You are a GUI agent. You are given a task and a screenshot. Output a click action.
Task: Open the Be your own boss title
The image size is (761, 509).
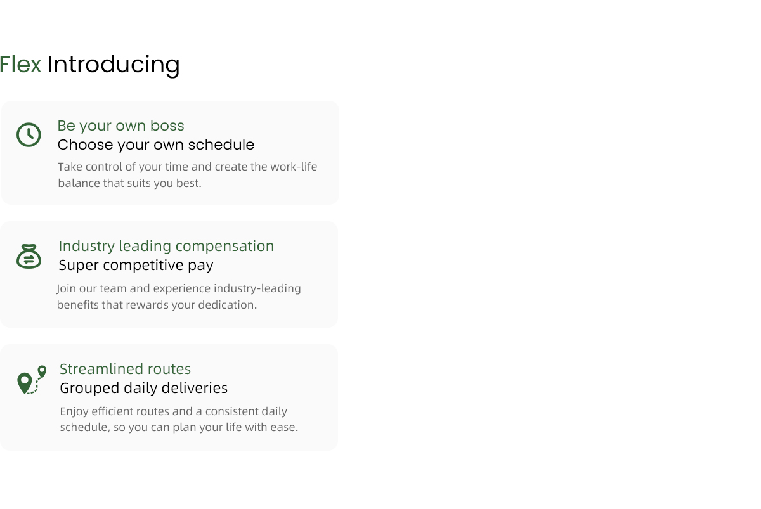[121, 126]
